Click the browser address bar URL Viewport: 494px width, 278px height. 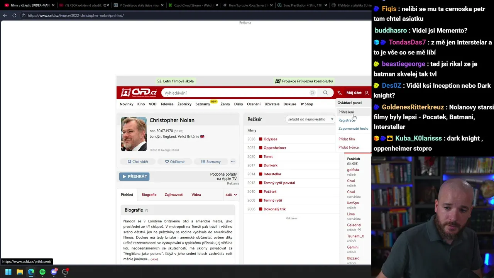(76, 15)
